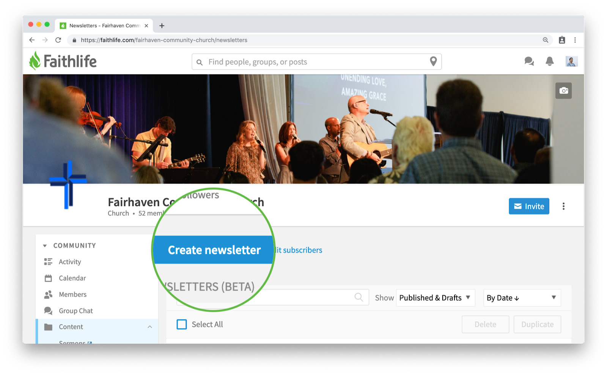Click the browser reload icon
The height and width of the screenshot is (374, 607).
(x=58, y=40)
